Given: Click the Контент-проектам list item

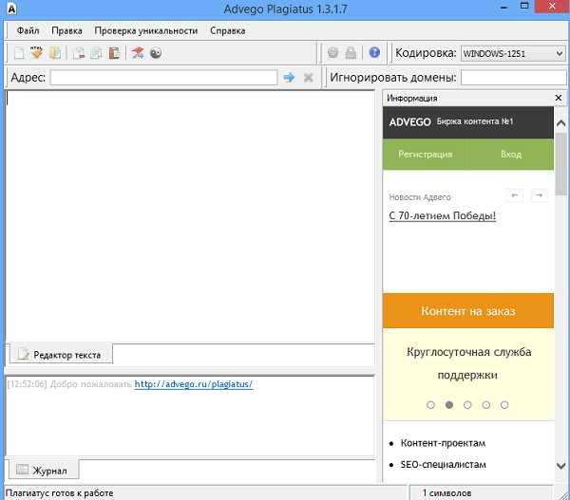Looking at the screenshot, I should coord(443,443).
